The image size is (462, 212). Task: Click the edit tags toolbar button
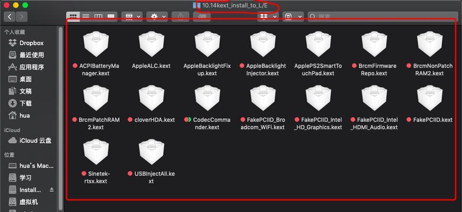pos(202,17)
